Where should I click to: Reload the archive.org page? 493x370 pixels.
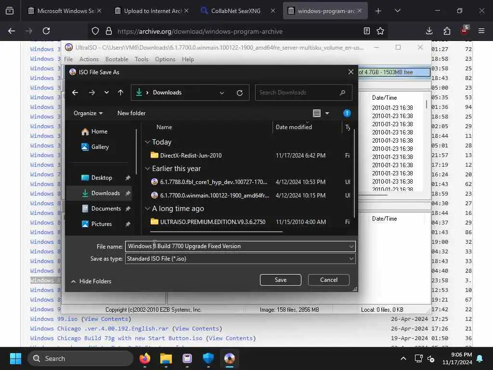[46, 31]
